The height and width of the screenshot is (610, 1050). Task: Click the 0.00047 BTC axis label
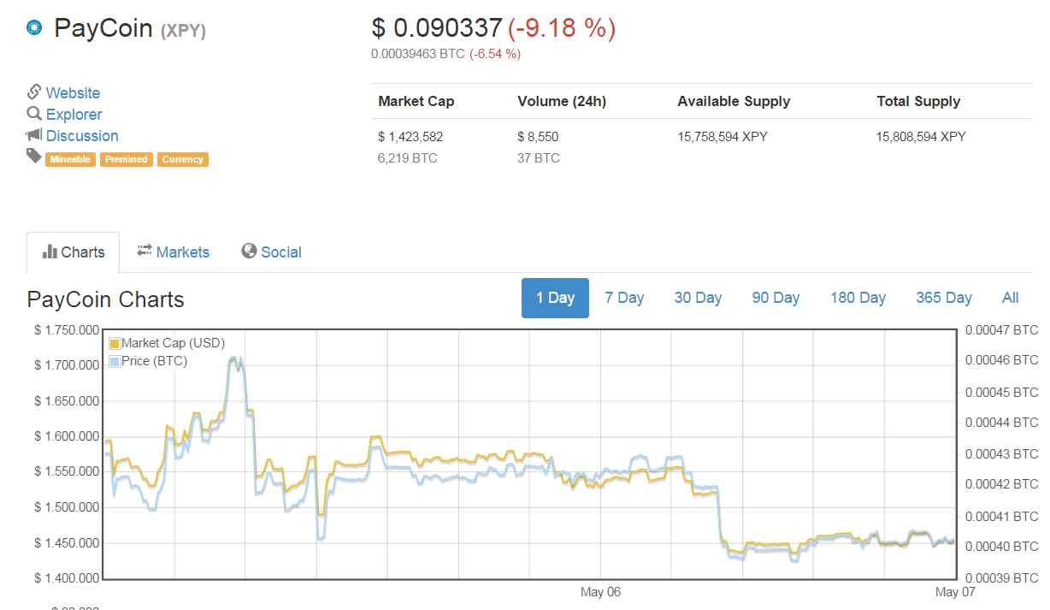pos(1001,329)
